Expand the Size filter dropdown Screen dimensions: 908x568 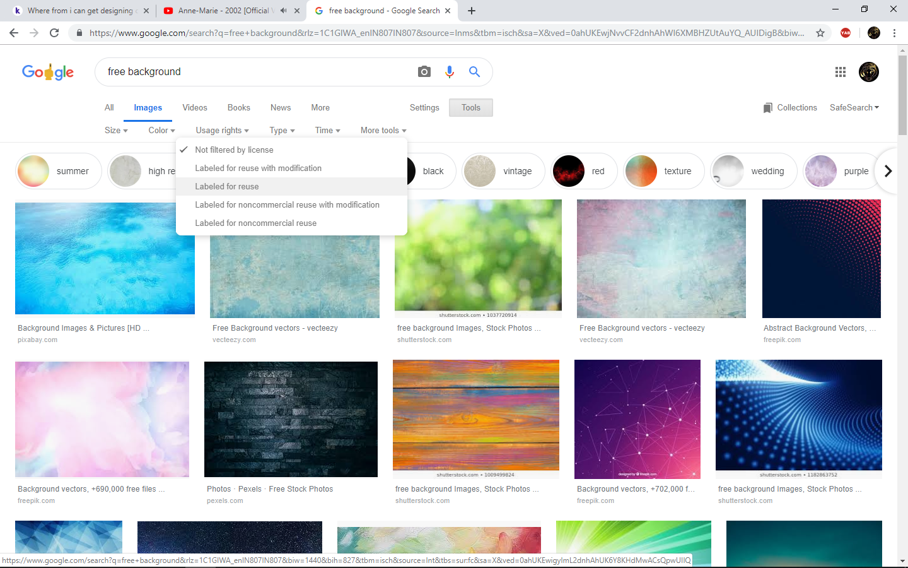[116, 131]
